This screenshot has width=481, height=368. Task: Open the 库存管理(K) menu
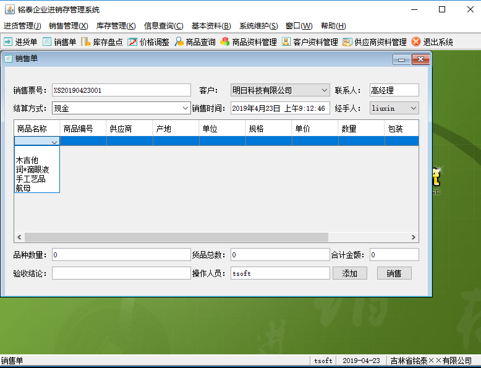click(x=116, y=26)
